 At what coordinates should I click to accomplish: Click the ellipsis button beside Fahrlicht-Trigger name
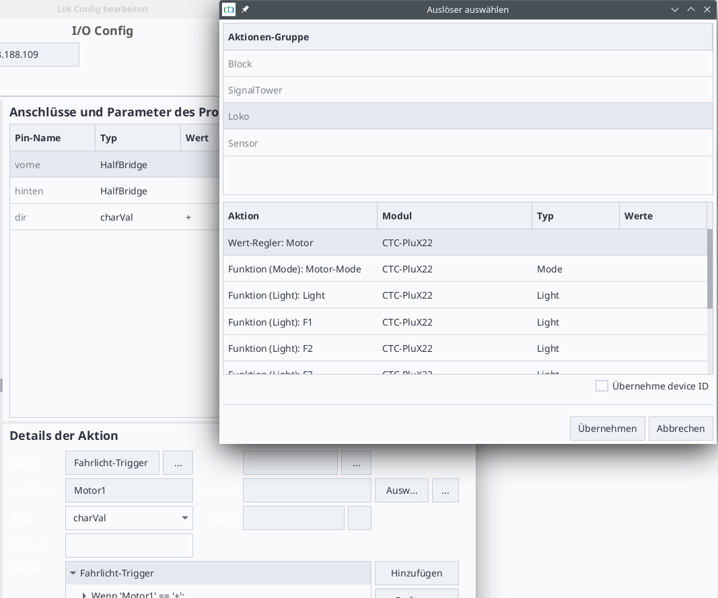point(178,463)
